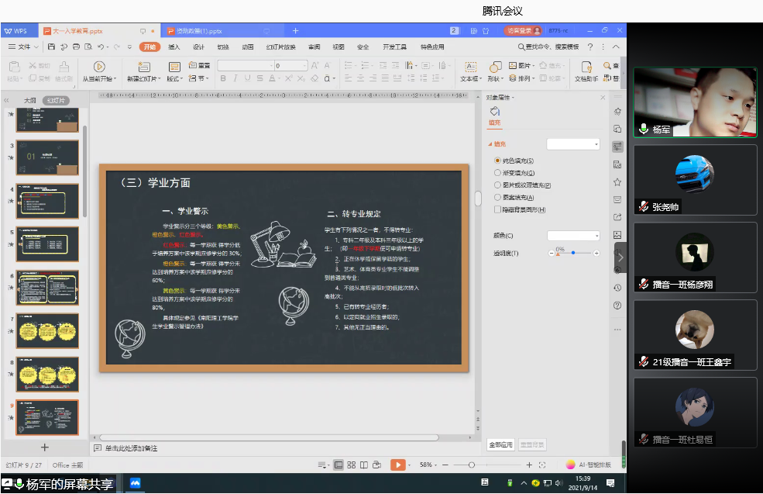This screenshot has width=763, height=494.
Task: Select the 渐变填充 radio button
Action: tap(497, 172)
